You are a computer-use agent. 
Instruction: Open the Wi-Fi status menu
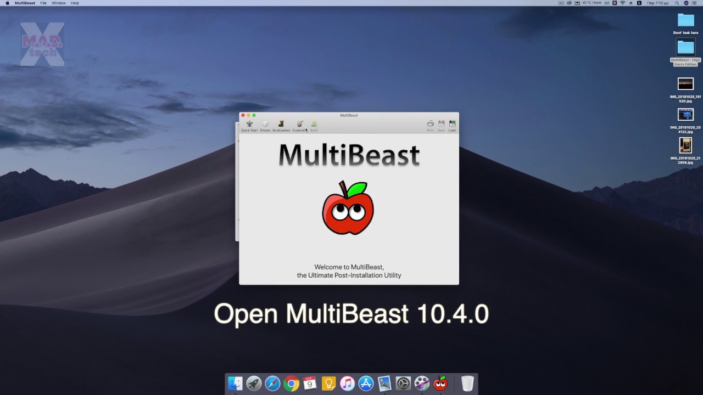click(622, 3)
